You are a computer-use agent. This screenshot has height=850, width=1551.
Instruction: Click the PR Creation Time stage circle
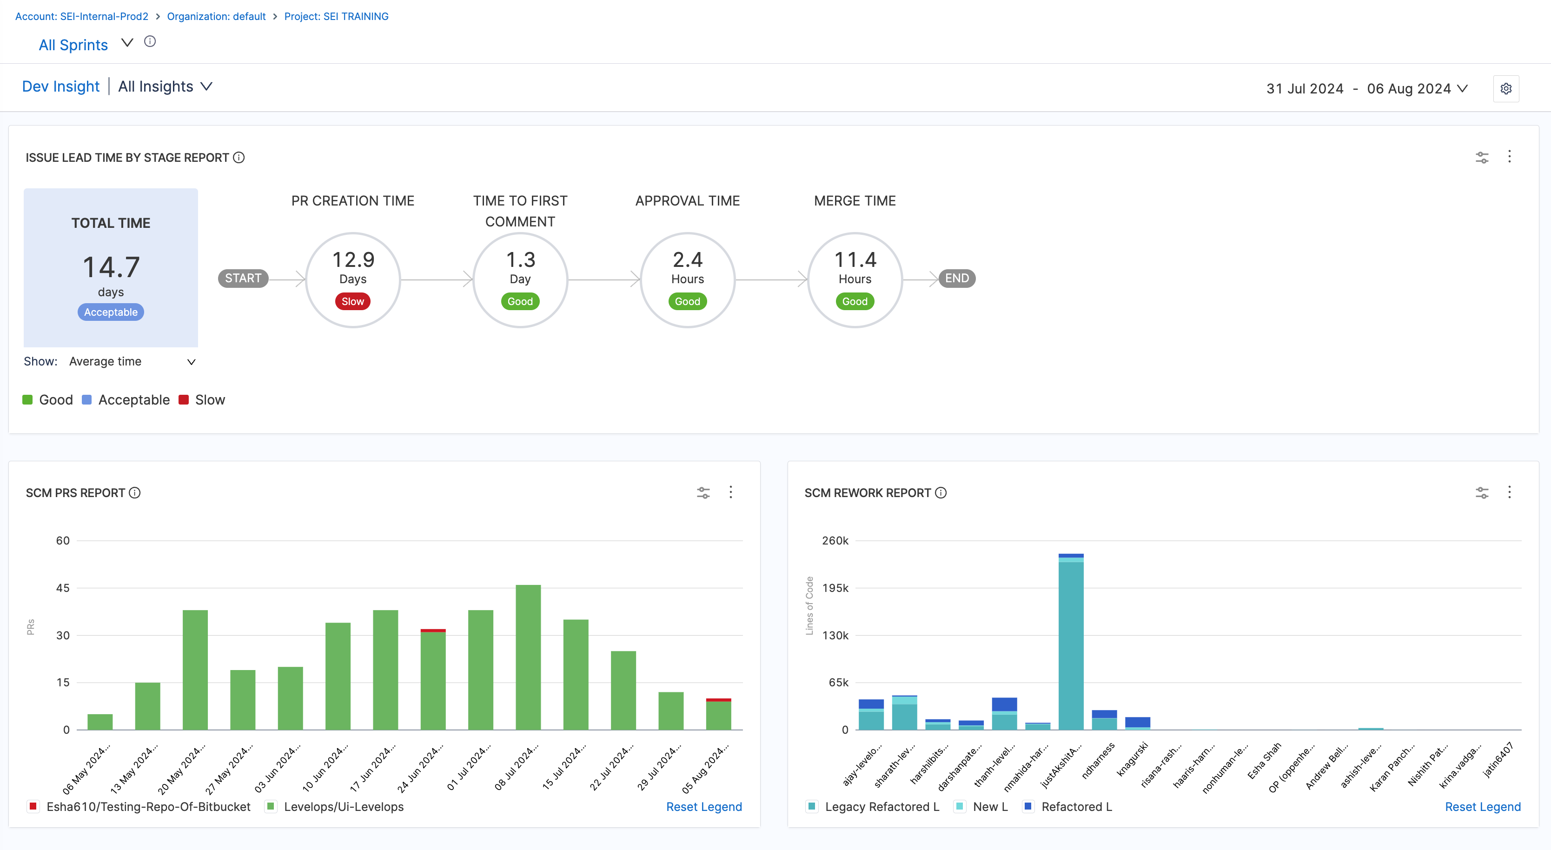[353, 279]
